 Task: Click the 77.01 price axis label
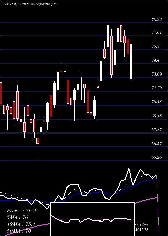(157, 32)
